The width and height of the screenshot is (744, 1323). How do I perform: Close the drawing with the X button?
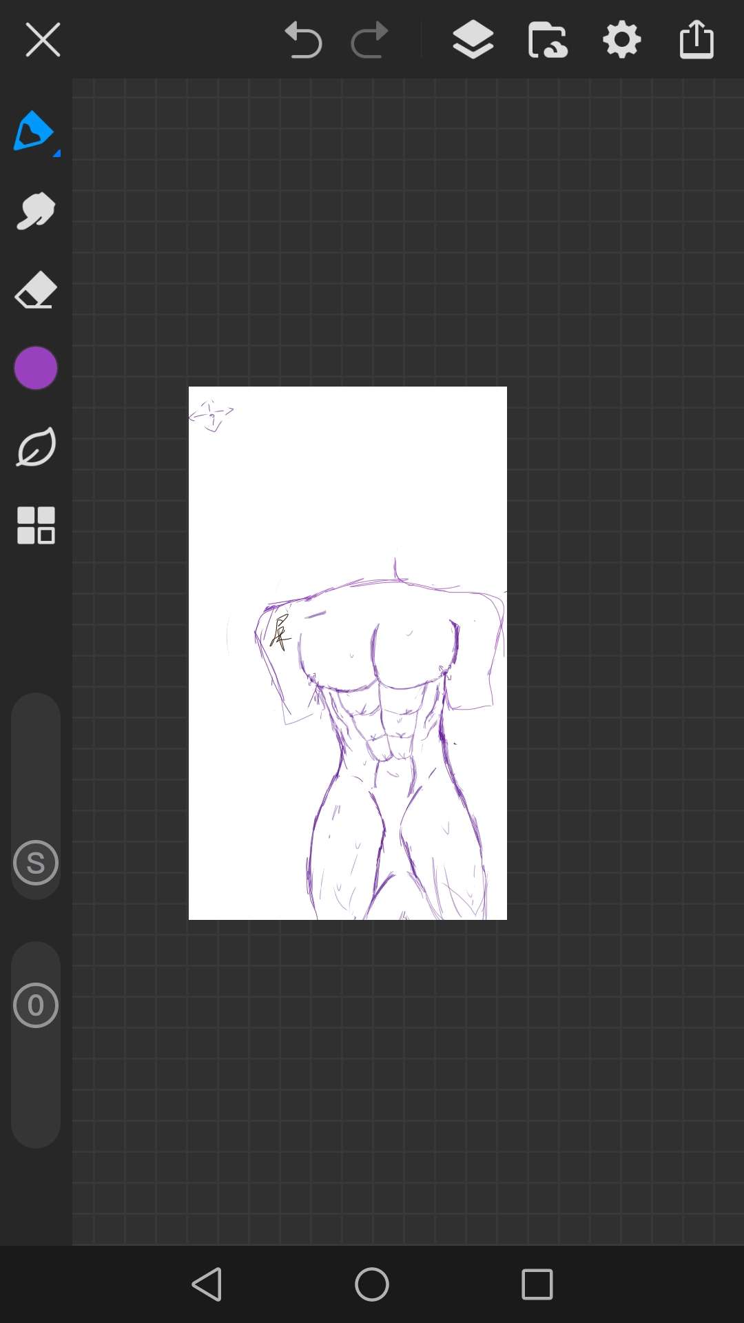(x=43, y=40)
